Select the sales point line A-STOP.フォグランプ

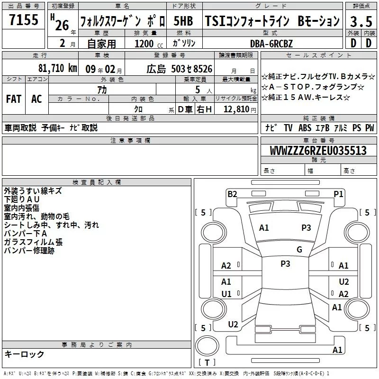pos(313,87)
